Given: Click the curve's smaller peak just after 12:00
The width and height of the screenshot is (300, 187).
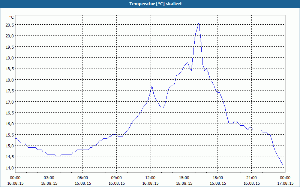Looking at the screenshot, I should (x=152, y=86).
